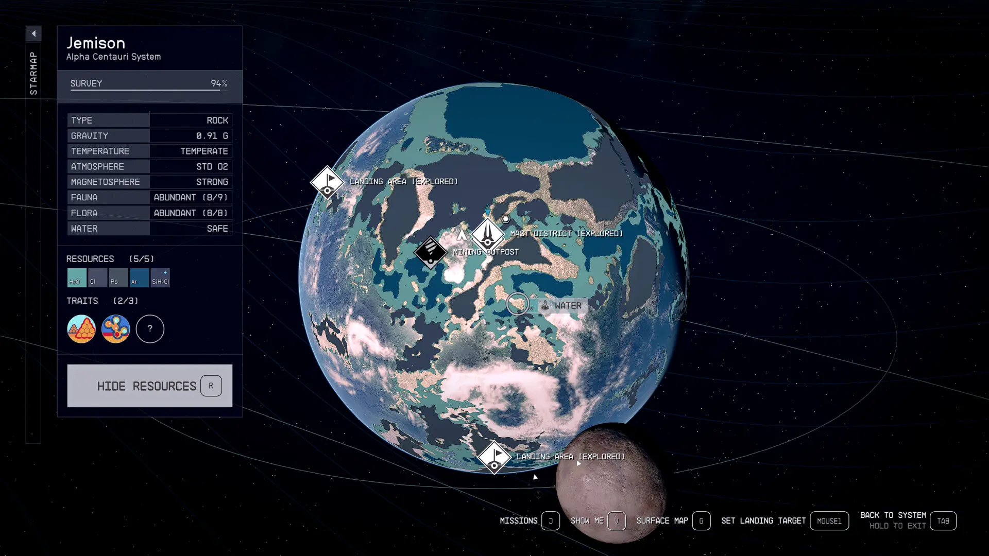This screenshot has width=989, height=556.
Task: Click the TYPE ROCK row
Action: (x=149, y=120)
